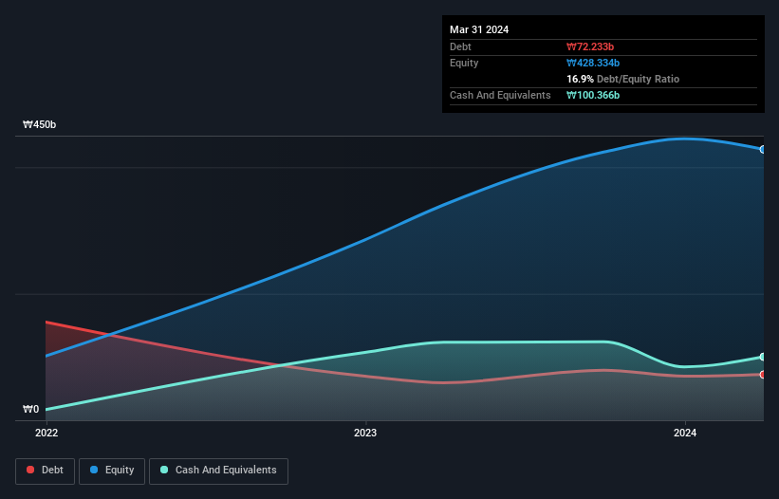Click the 2023 x-axis label
This screenshot has height=499, width=779.
pos(365,433)
